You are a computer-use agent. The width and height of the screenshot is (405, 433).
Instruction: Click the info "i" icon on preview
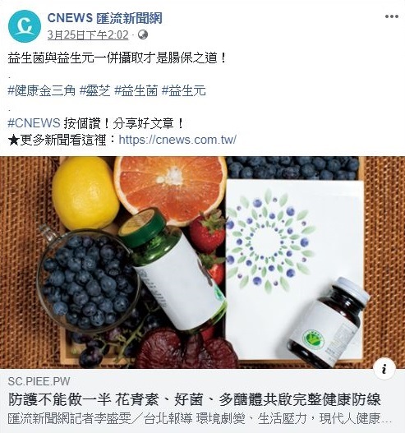pyautogui.click(x=384, y=368)
